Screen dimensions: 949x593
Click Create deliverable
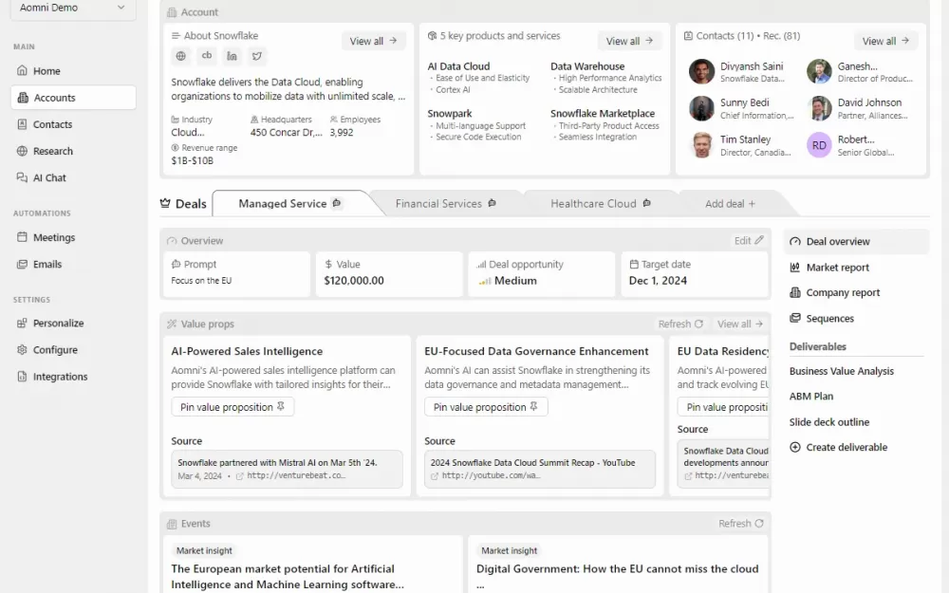click(838, 447)
